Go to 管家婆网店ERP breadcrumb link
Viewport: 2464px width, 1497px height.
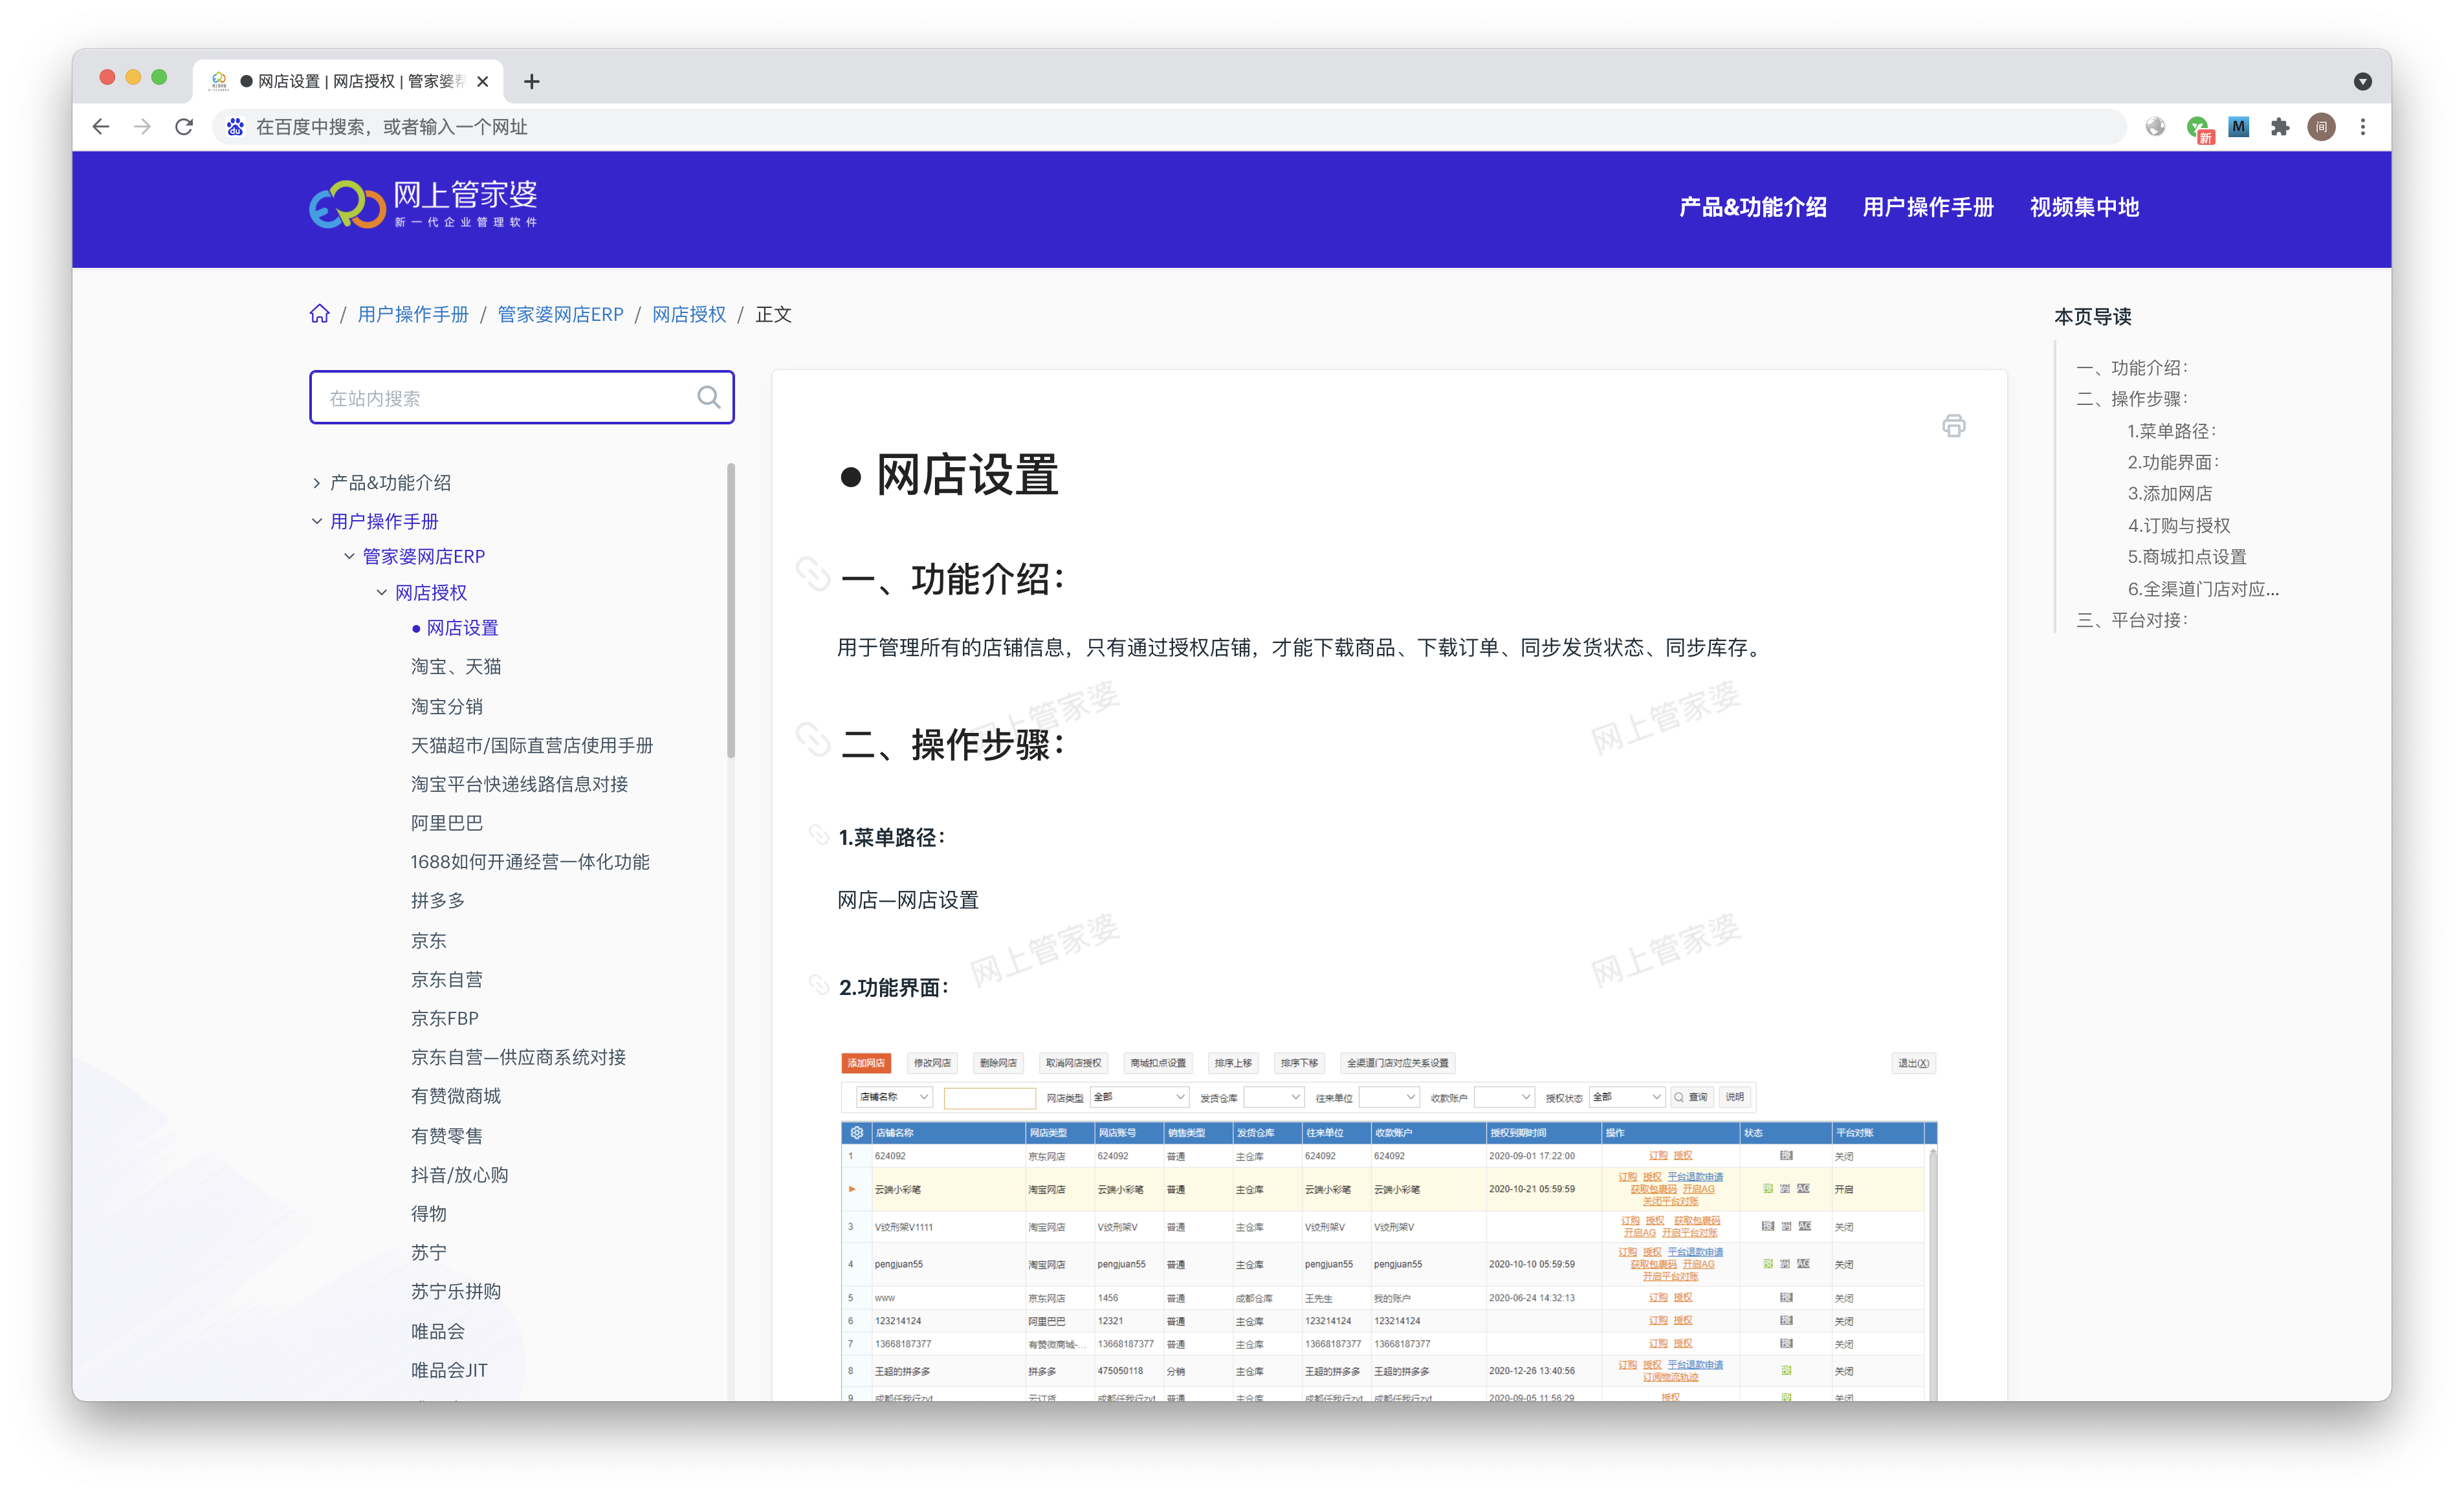tap(560, 314)
